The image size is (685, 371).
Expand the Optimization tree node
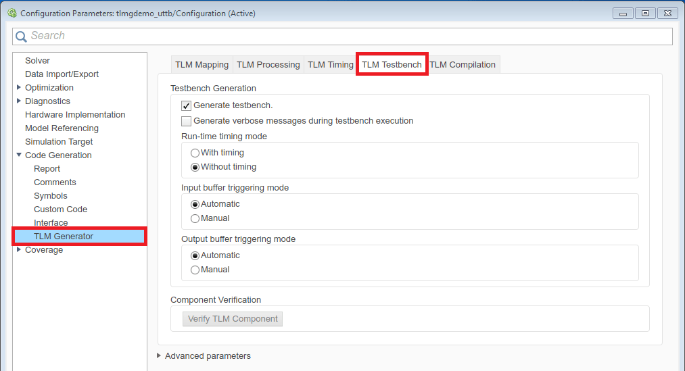click(19, 88)
